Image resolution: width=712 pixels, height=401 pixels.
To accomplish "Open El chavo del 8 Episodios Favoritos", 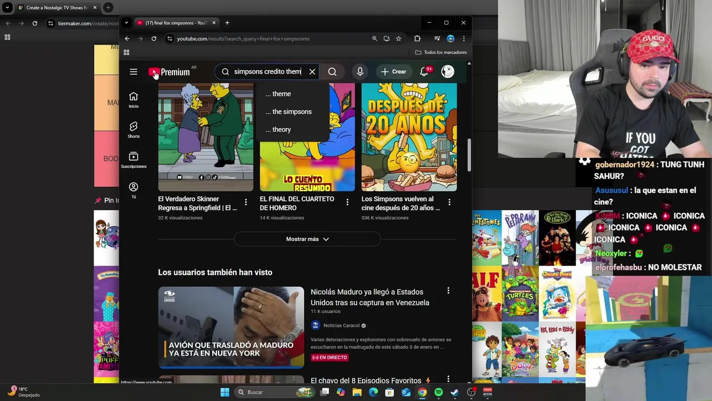I will pos(365,381).
